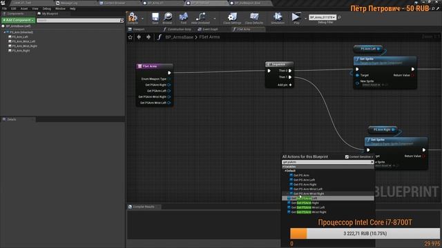Image resolution: width=442 pixels, height=248 pixels.
Task: Click the PS_Arm_Left component icon
Action: point(10,37)
